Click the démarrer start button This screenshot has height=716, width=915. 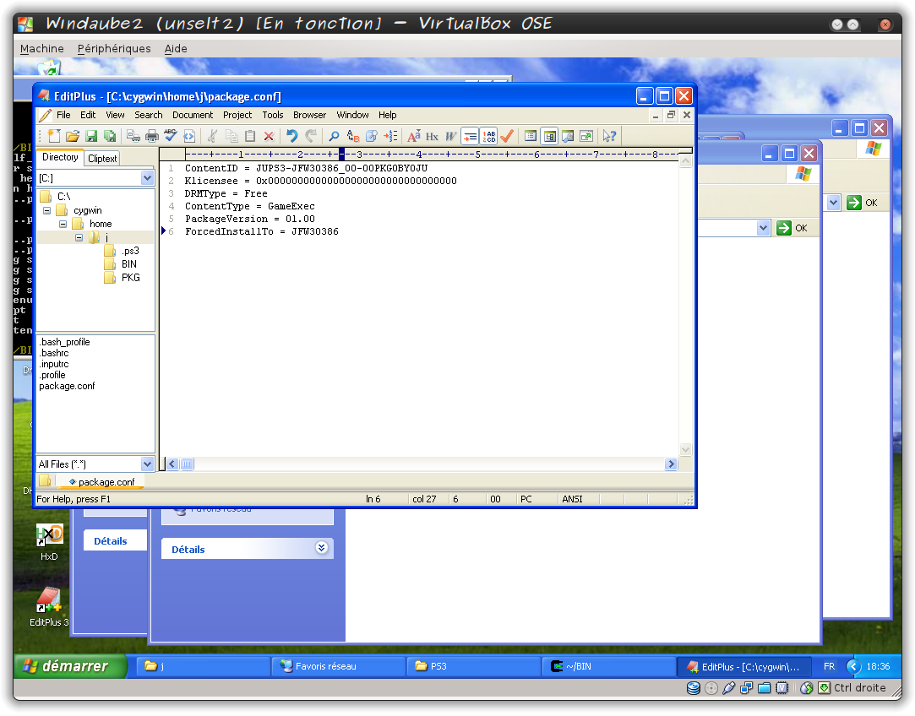click(69, 666)
